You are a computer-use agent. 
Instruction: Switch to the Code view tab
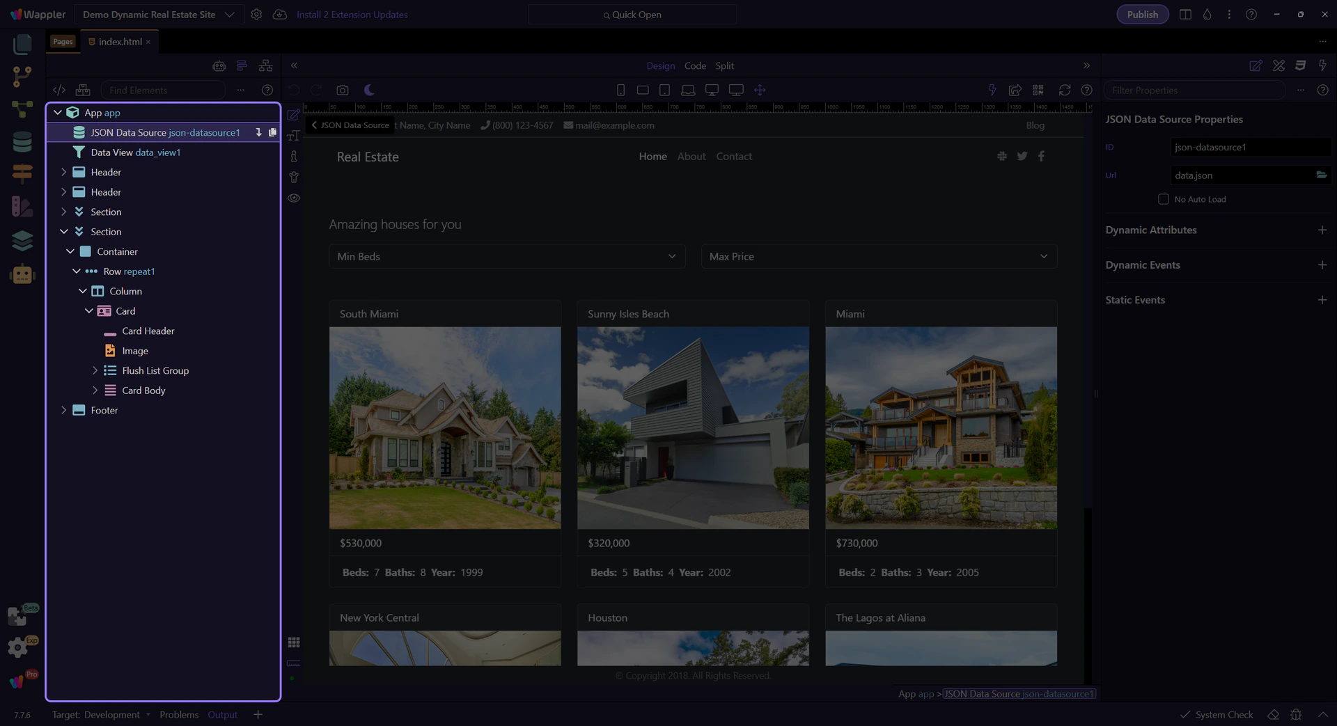(694, 65)
